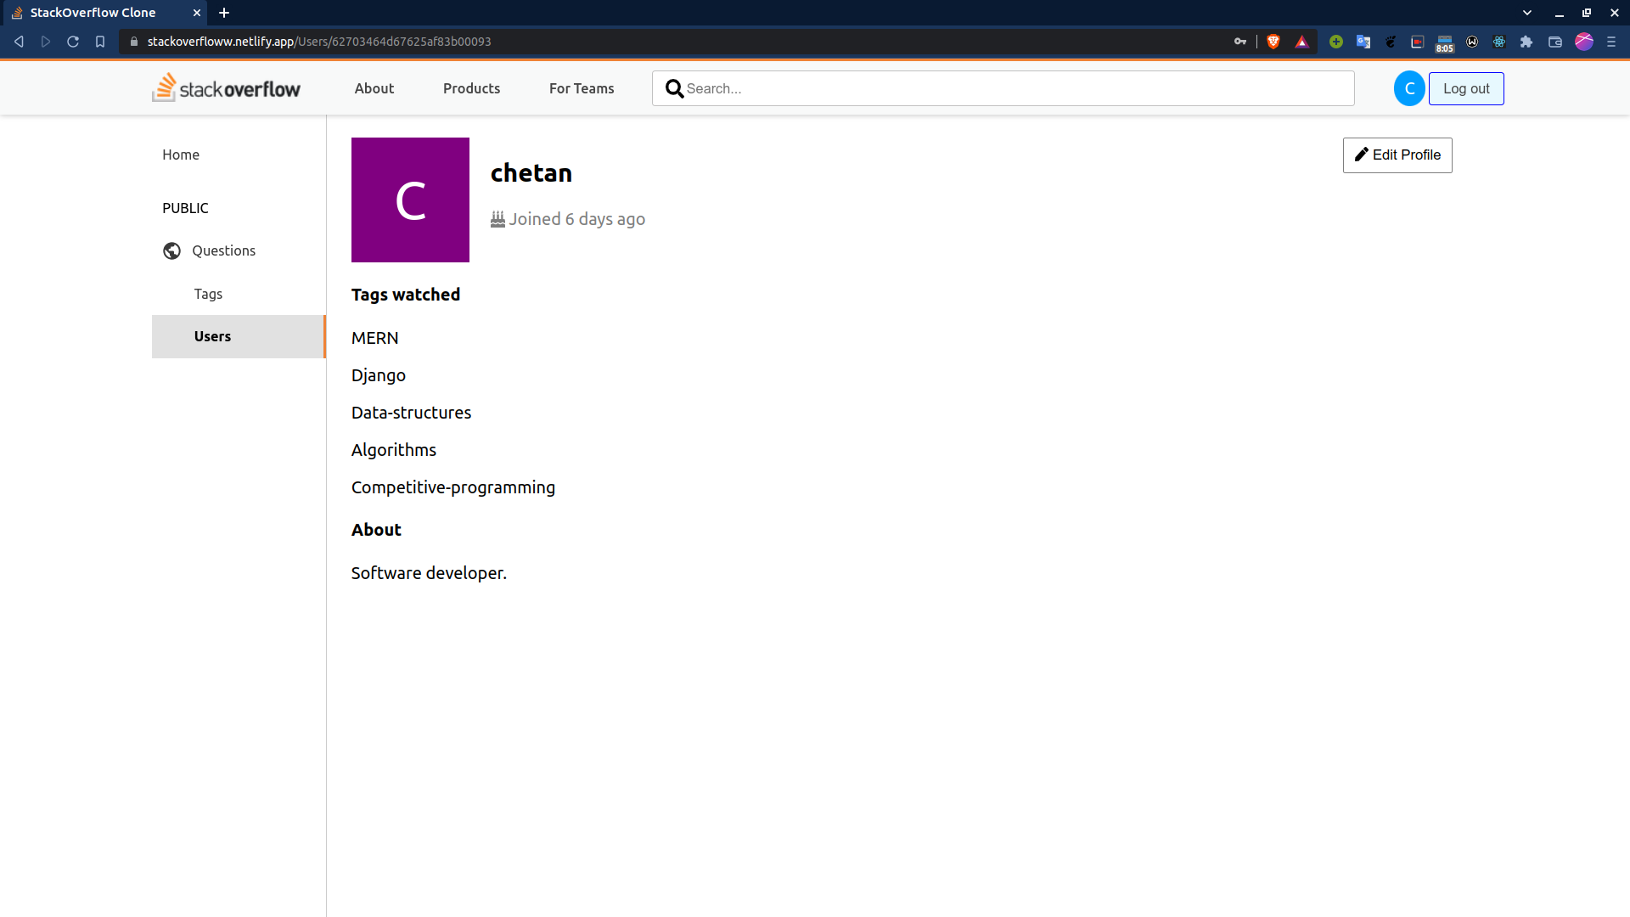Image resolution: width=1630 pixels, height=917 pixels.
Task: Click the search magnifier icon
Action: point(674,88)
